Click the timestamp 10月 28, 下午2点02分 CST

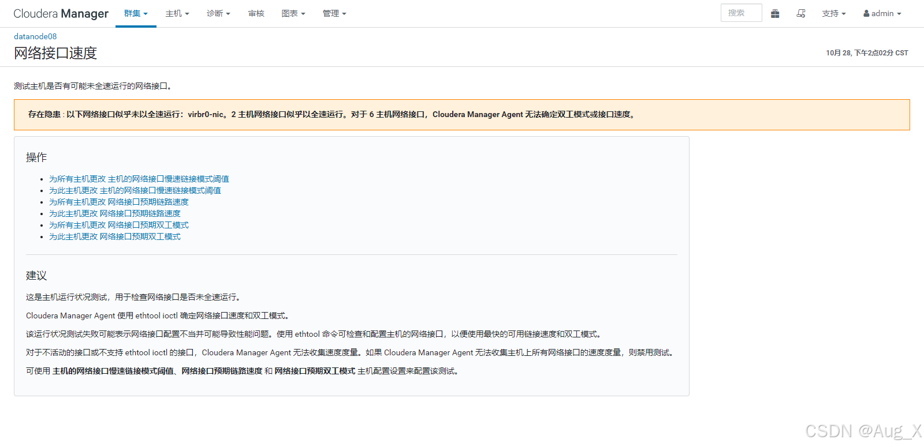867,52
